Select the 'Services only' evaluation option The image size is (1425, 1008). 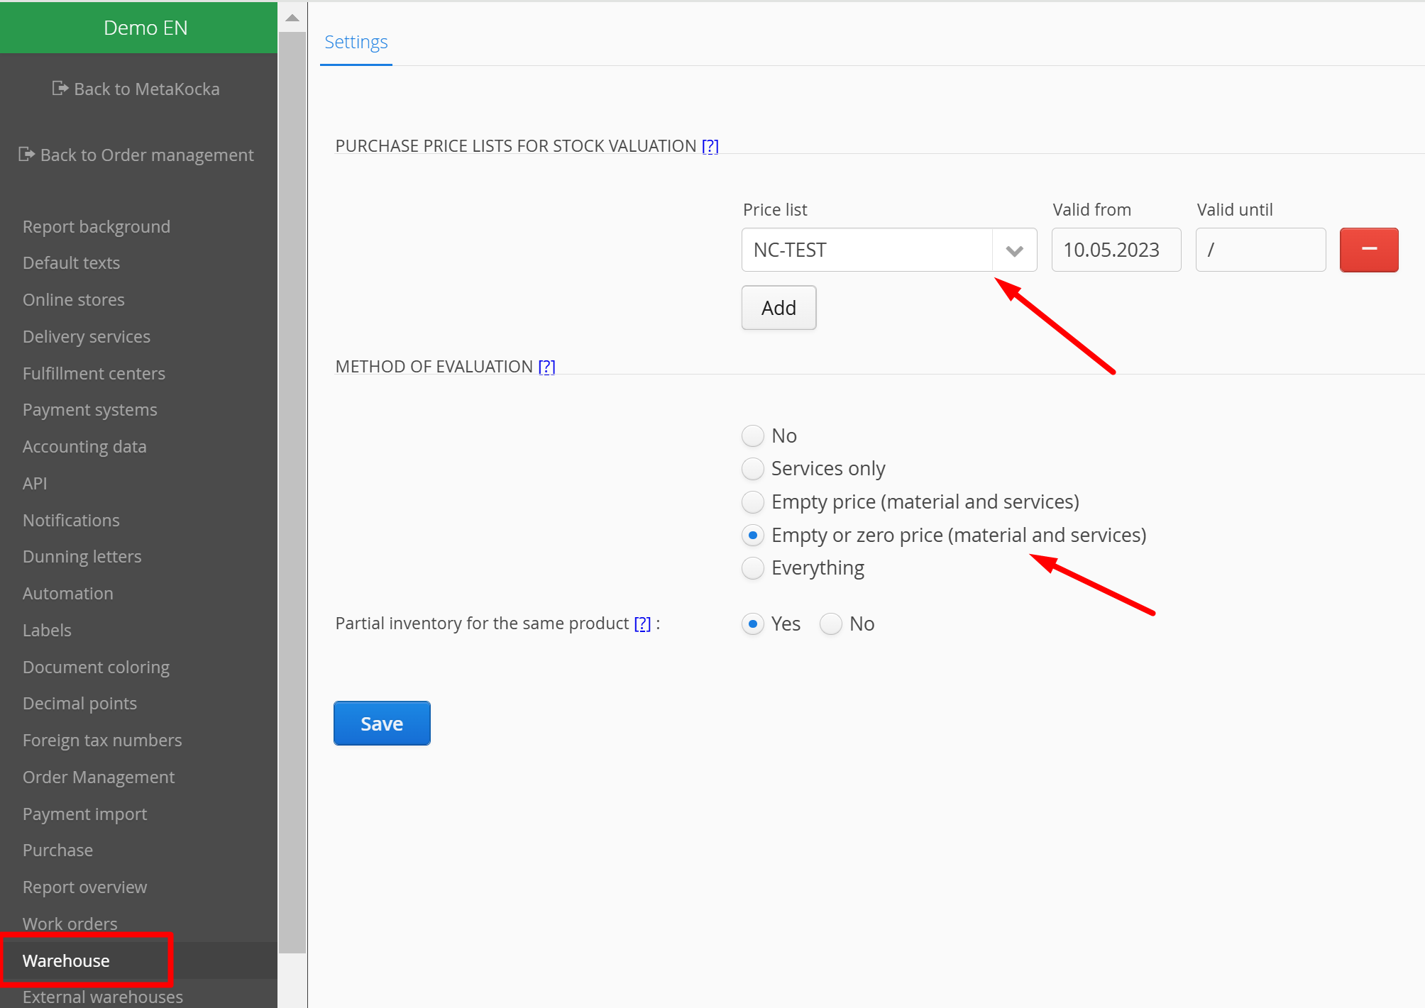click(753, 469)
